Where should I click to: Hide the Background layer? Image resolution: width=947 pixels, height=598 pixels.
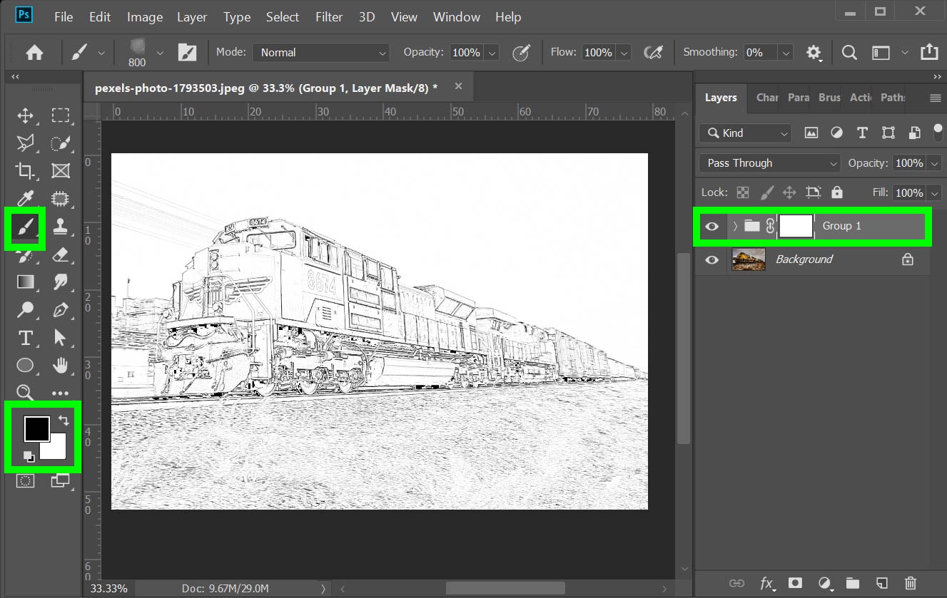[711, 259]
